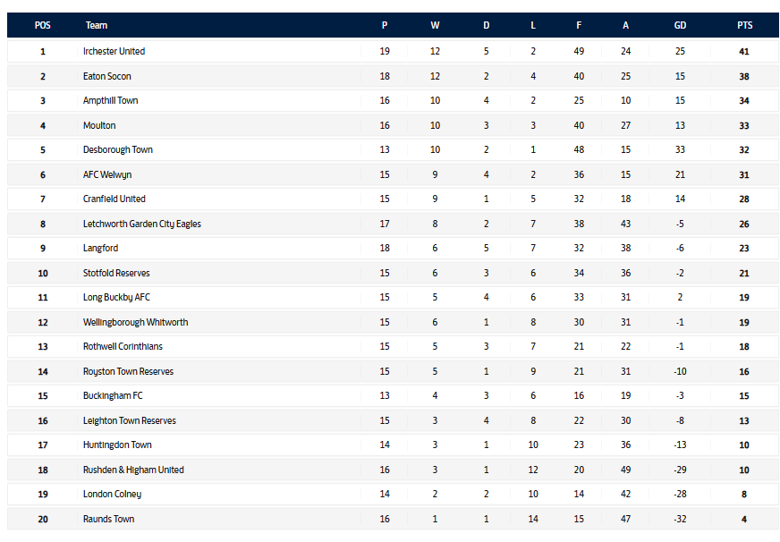780x542 pixels.
Task: Click the PTS column header
Action: point(744,25)
